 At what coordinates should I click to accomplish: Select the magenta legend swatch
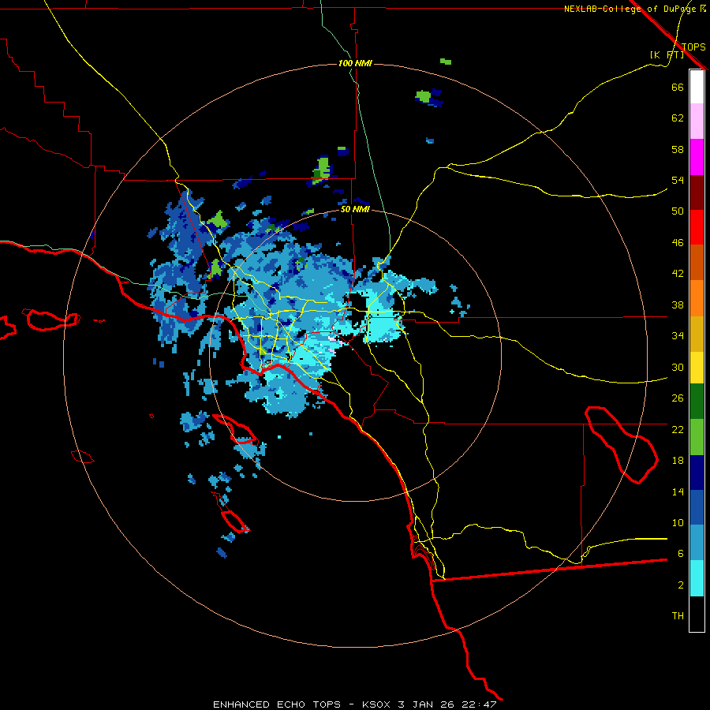click(x=697, y=157)
